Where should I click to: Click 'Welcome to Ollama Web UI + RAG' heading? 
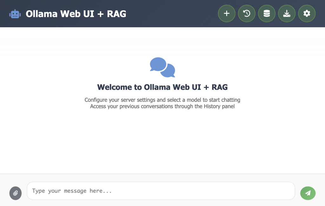pos(162,87)
